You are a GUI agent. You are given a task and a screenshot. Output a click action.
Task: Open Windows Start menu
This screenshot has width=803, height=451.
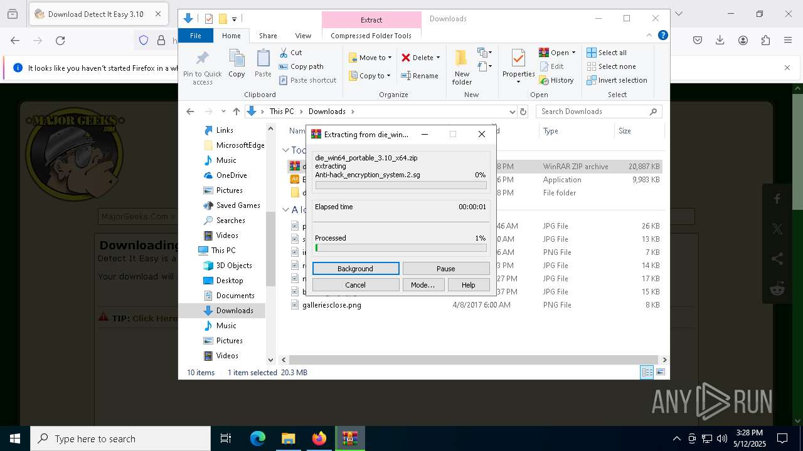point(15,438)
